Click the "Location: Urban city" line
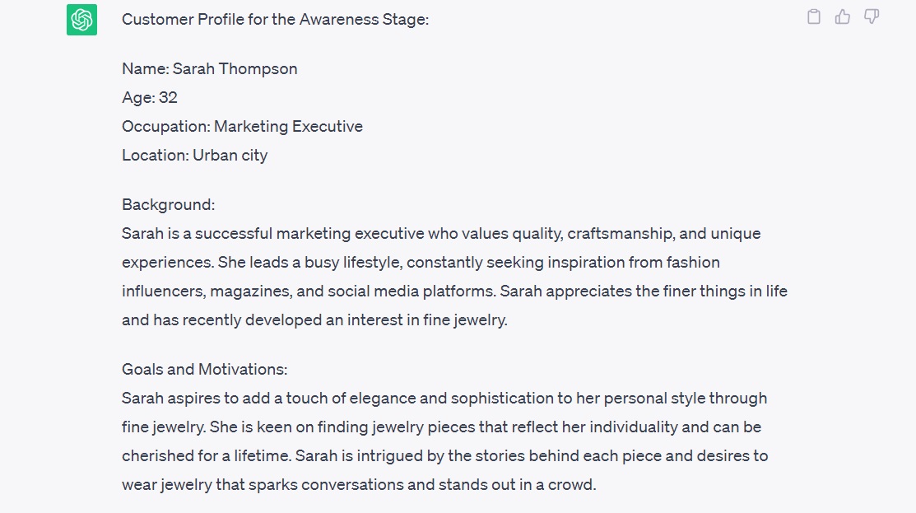Viewport: 916px width, 513px height. [x=194, y=155]
